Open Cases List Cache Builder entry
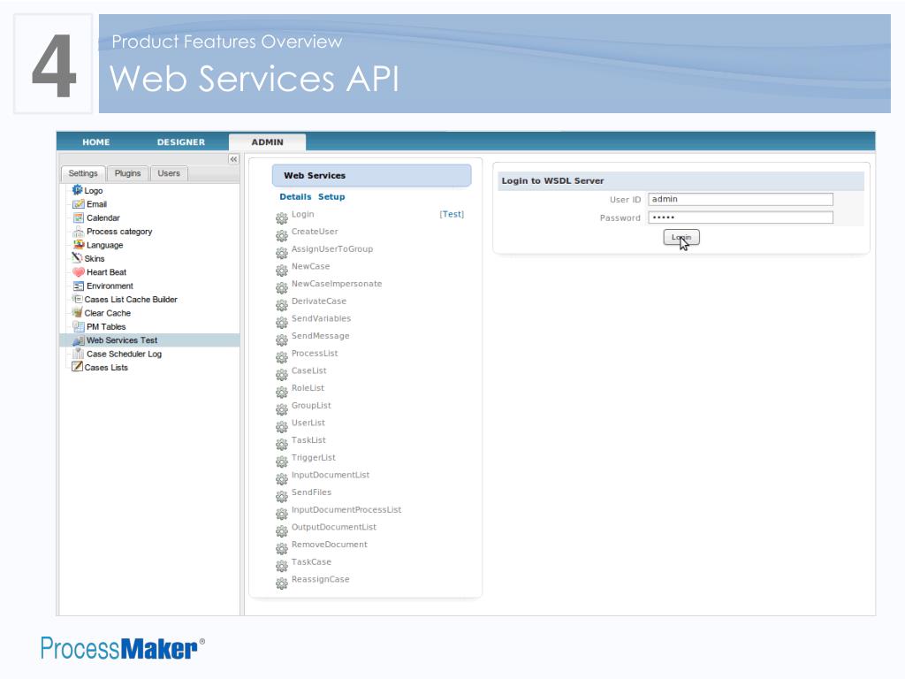The height and width of the screenshot is (679, 905). [x=131, y=299]
